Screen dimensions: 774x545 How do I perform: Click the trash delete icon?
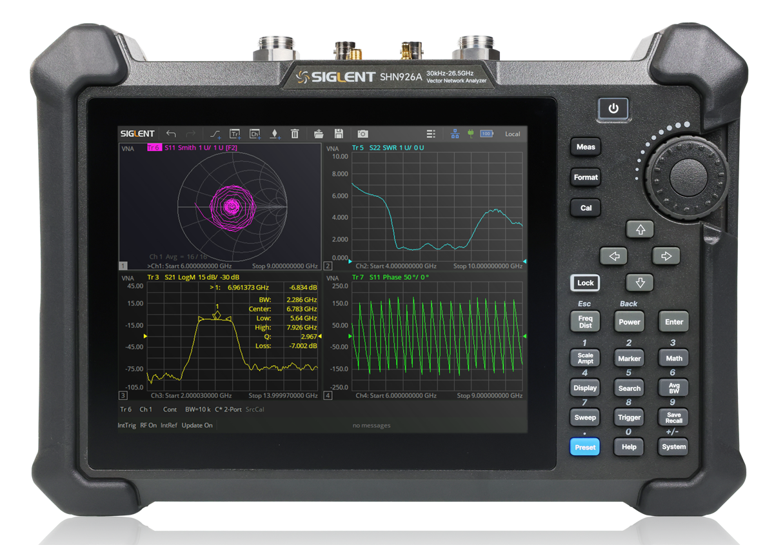(295, 134)
